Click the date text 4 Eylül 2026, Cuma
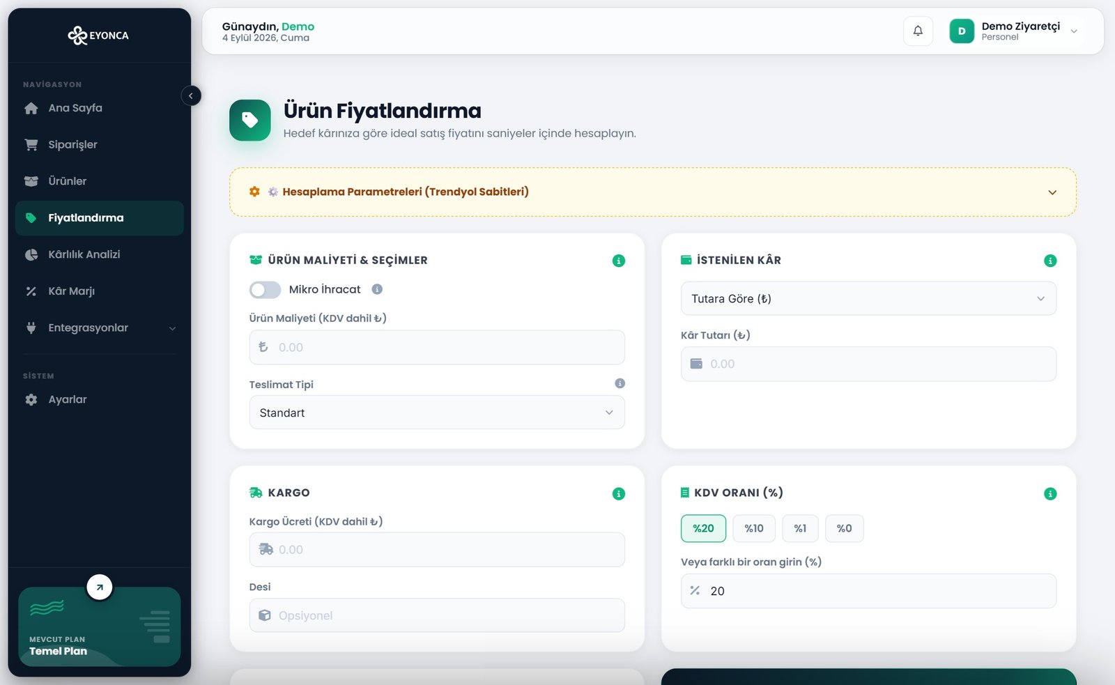The height and width of the screenshot is (685, 1115). [266, 38]
